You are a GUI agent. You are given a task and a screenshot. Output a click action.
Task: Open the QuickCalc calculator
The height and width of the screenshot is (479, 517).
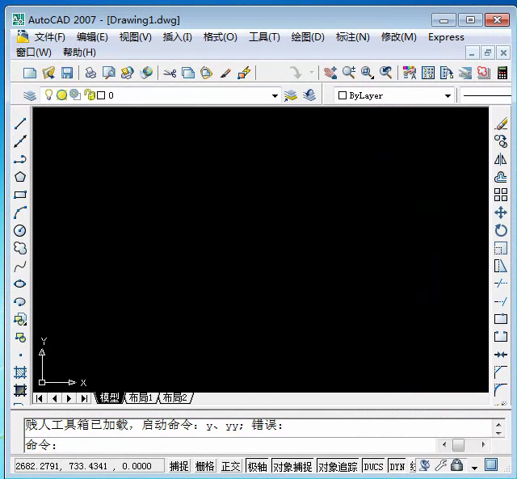pos(502,73)
